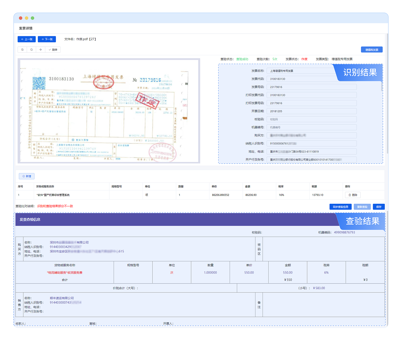Save the invoice with 保存
This screenshot has height=341, width=402.
[x=379, y=207]
